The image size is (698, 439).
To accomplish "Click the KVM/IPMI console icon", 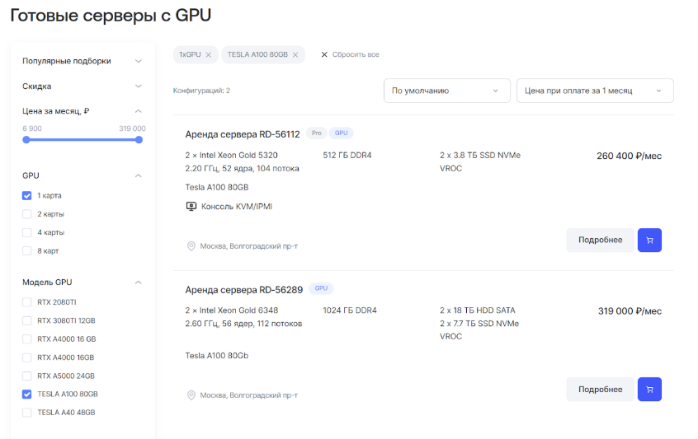I will 191,207.
